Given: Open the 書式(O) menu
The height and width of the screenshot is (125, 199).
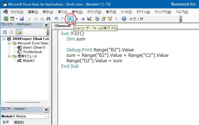Looking at the screenshot, I should 77,12.
